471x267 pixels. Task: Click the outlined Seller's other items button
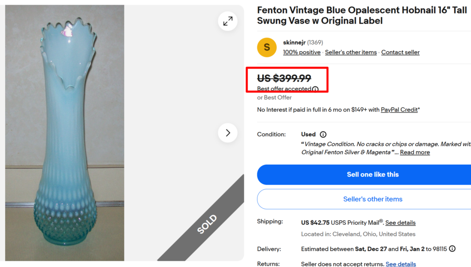[x=373, y=199]
